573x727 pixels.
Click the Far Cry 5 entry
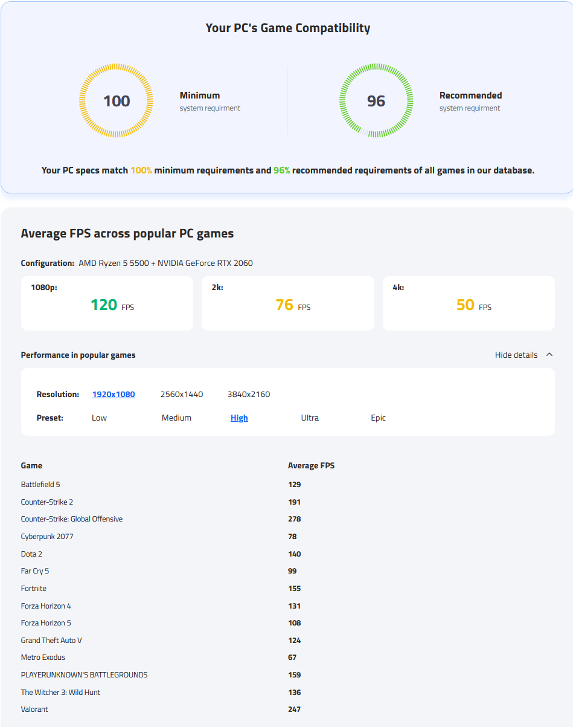[x=35, y=571]
